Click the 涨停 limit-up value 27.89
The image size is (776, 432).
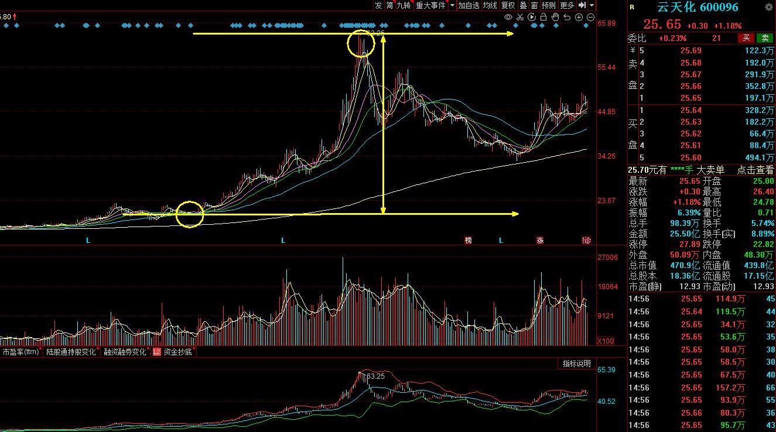tap(689, 245)
